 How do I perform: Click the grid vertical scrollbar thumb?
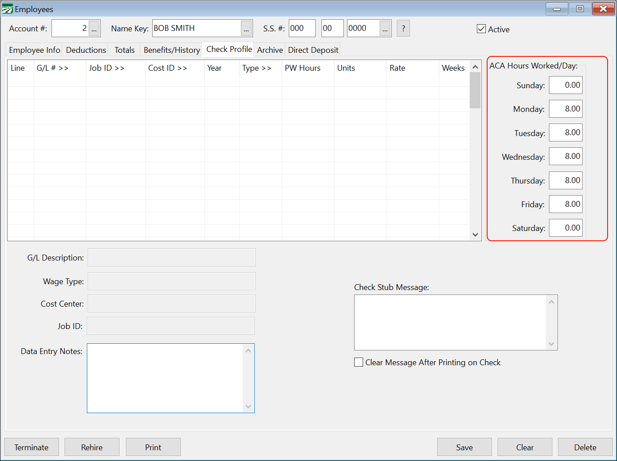pos(475,90)
